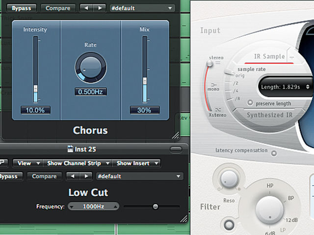
Task: Adjust the Chorus Intensity slider handle
Action: pos(36,89)
